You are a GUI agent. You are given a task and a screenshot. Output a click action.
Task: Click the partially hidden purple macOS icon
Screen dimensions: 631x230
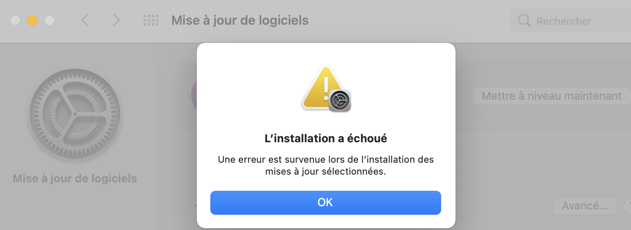point(194,94)
